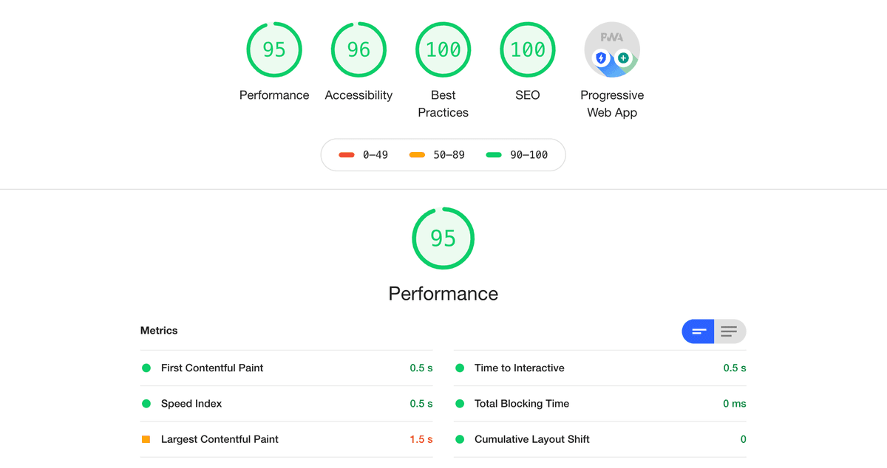This screenshot has height=468, width=887.
Task: Click the orange 50–89 legend swatch
Action: point(417,155)
